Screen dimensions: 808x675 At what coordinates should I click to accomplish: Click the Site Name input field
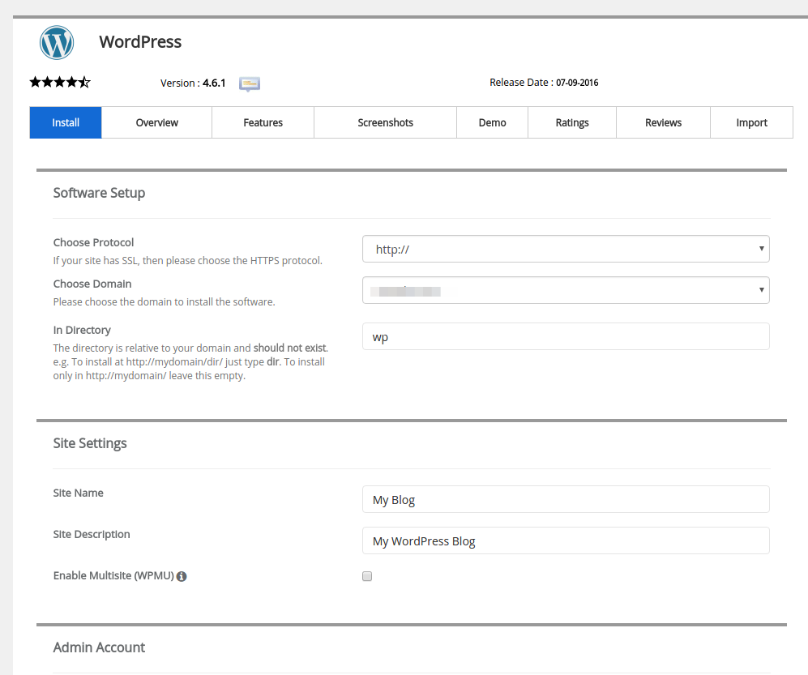(565, 499)
